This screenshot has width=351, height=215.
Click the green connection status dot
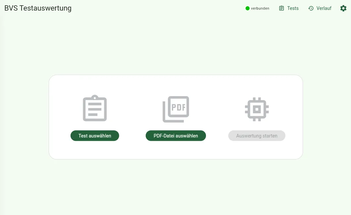pos(247,8)
